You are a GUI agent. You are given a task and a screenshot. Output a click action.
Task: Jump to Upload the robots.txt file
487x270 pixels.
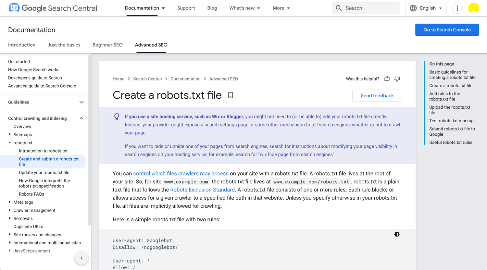(450, 110)
